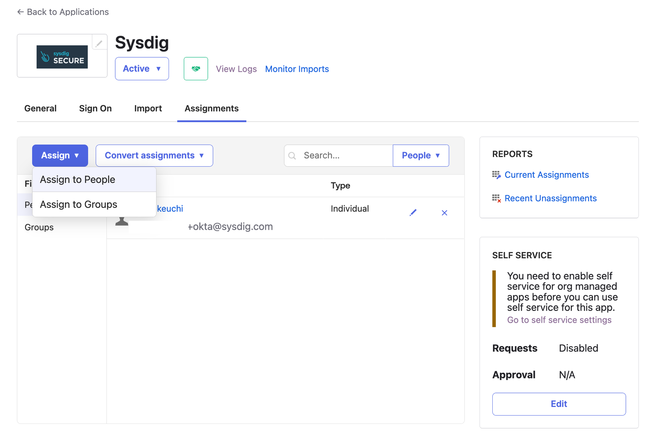Toggle the Assign dropdown button
The height and width of the screenshot is (444, 653).
click(x=60, y=156)
